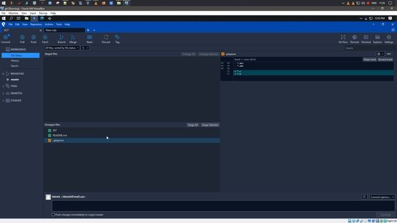Click the guest taskbar search icon
The image size is (397, 223).
coord(11,18)
